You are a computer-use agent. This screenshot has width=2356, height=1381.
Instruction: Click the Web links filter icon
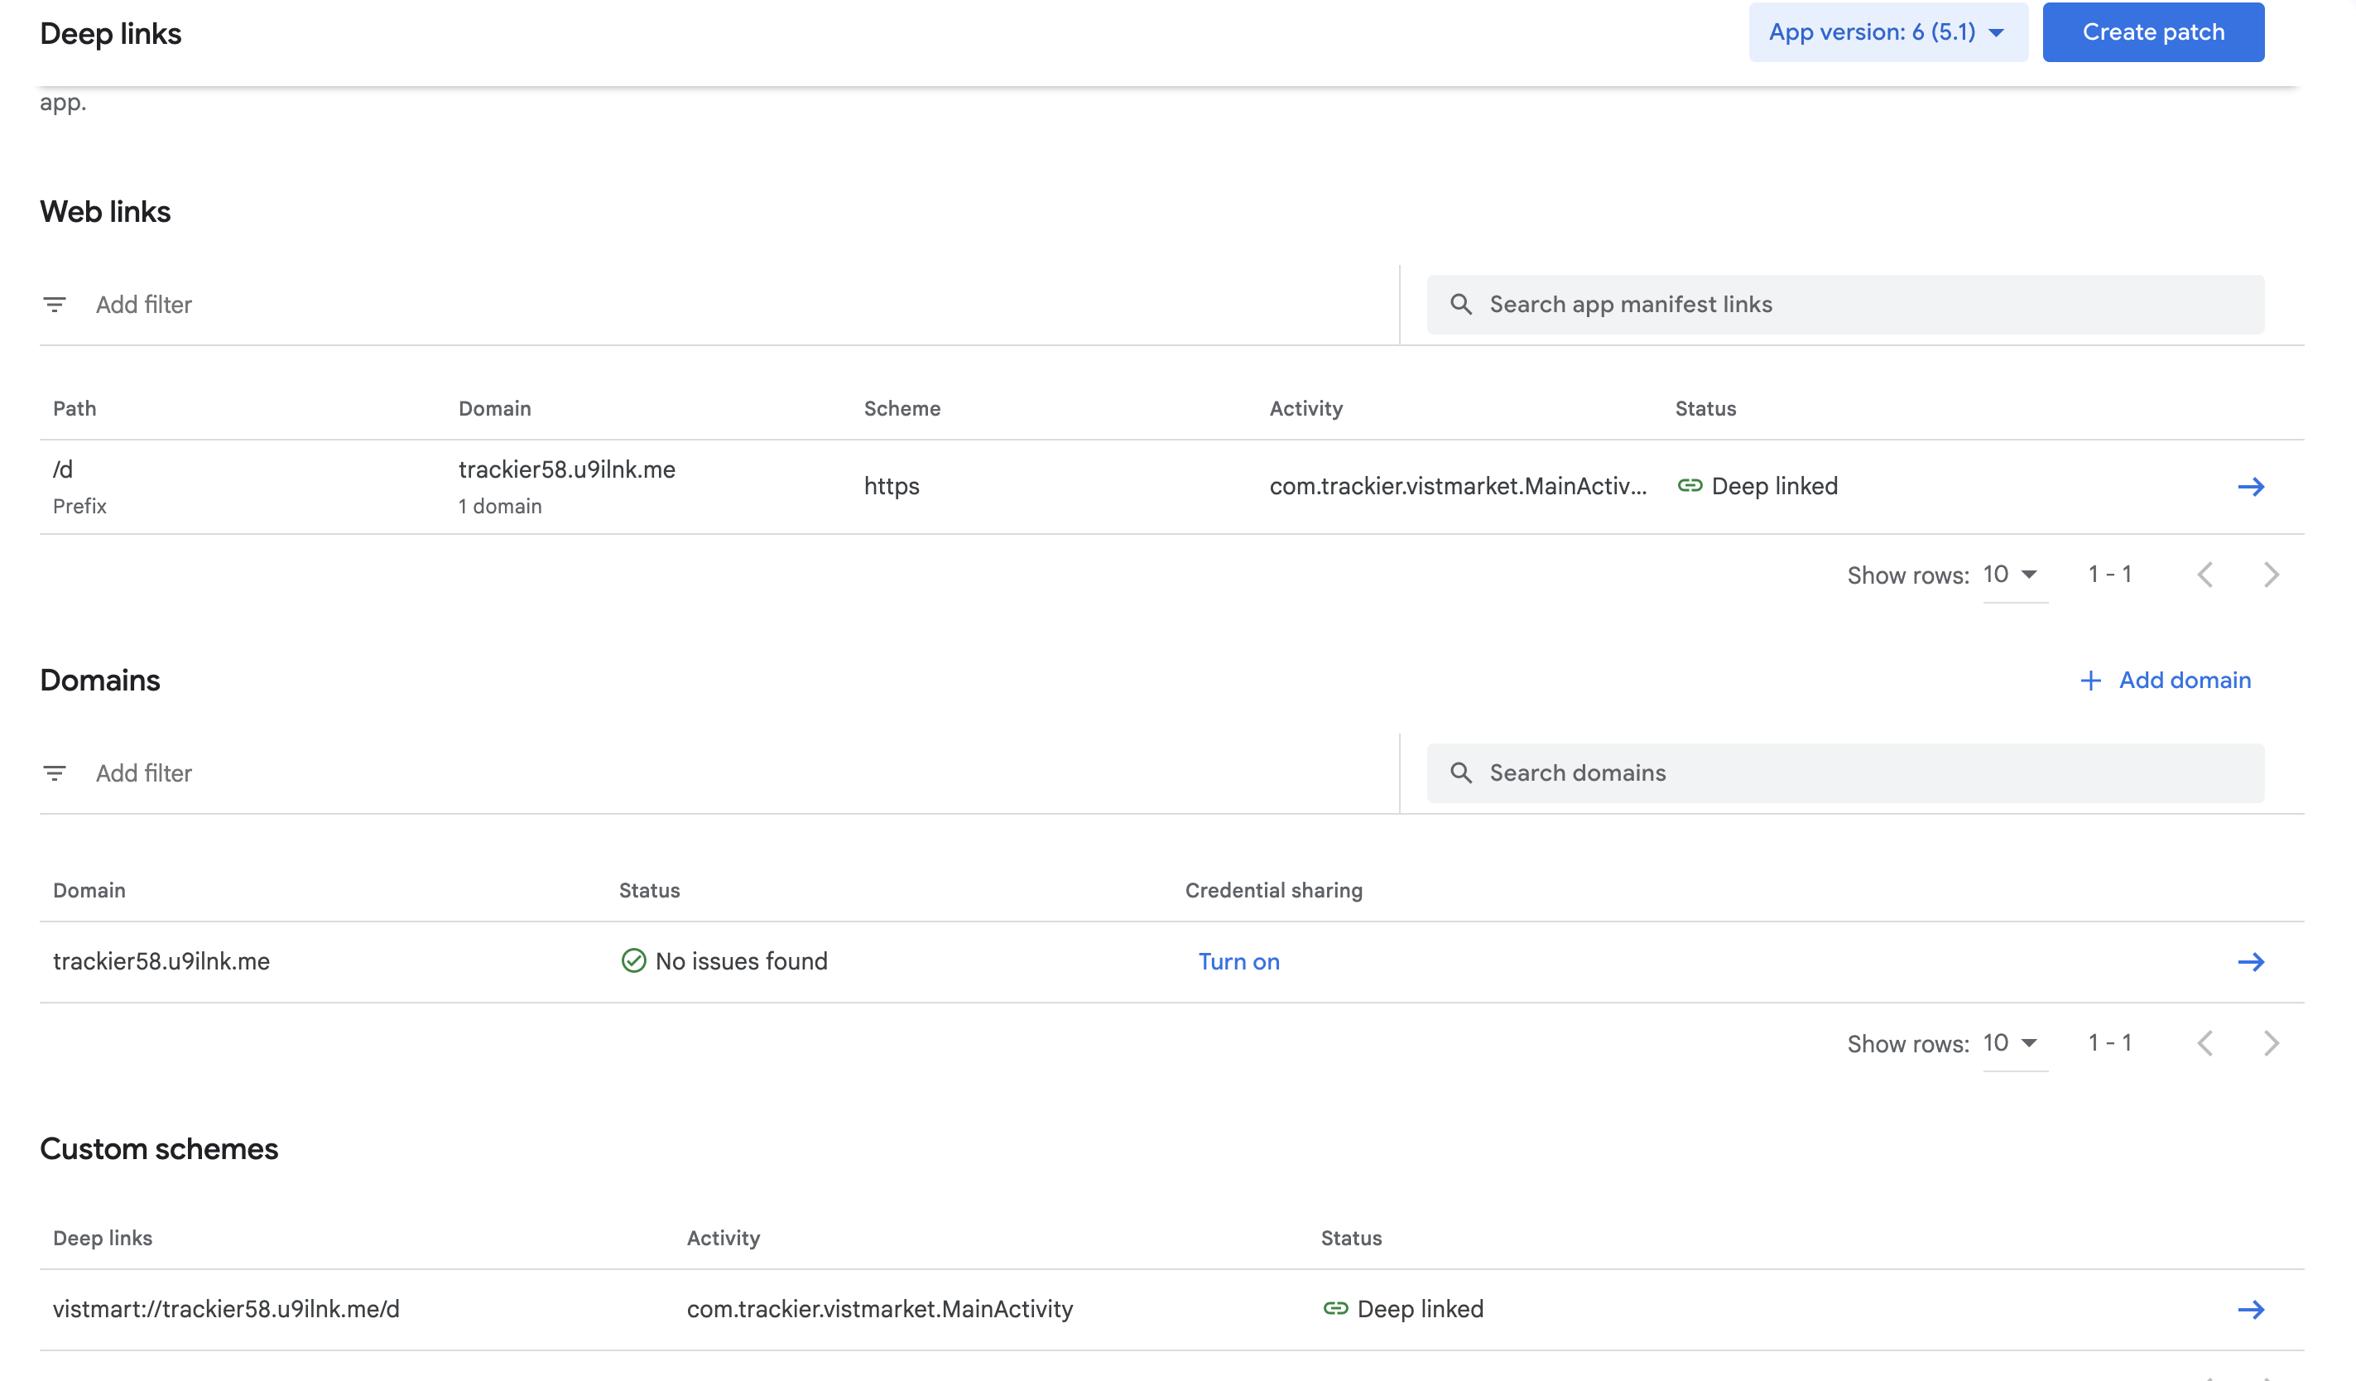click(55, 305)
